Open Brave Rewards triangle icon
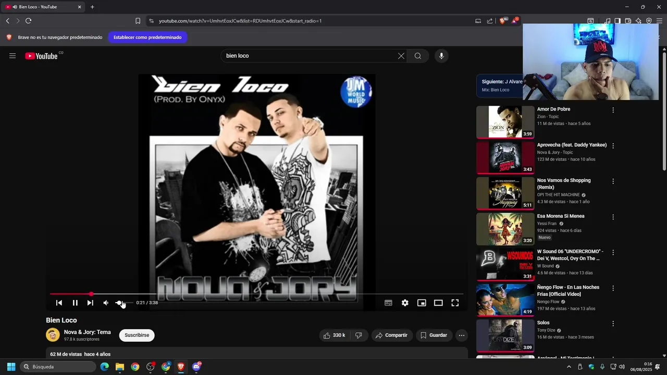 pos(515,21)
